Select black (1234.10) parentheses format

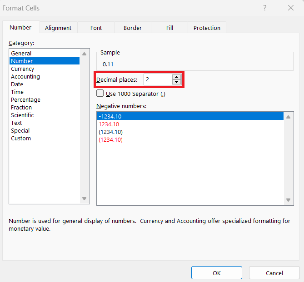point(190,132)
